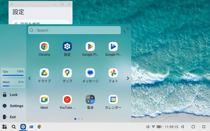View the Cpu usage meter
Viewport: 210px width, 131px height.
pyautogui.click(x=13, y=73)
